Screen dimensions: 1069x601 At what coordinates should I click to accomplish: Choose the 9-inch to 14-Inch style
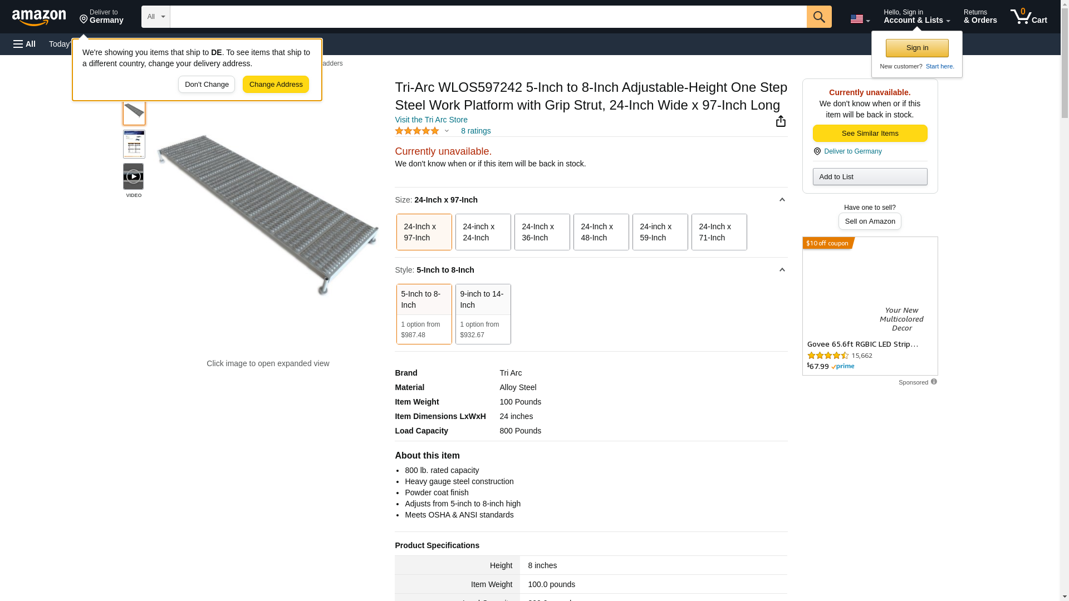click(x=483, y=314)
